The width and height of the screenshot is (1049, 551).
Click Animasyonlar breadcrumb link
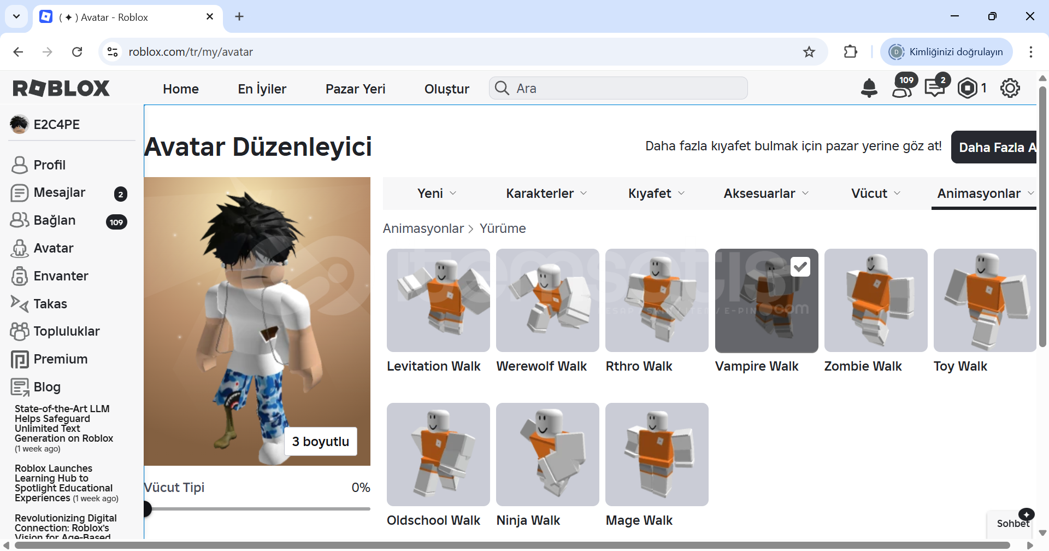[x=423, y=228]
